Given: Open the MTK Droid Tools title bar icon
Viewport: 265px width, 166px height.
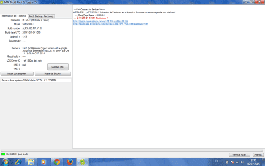Looking at the screenshot, I should click(x=2, y=2).
